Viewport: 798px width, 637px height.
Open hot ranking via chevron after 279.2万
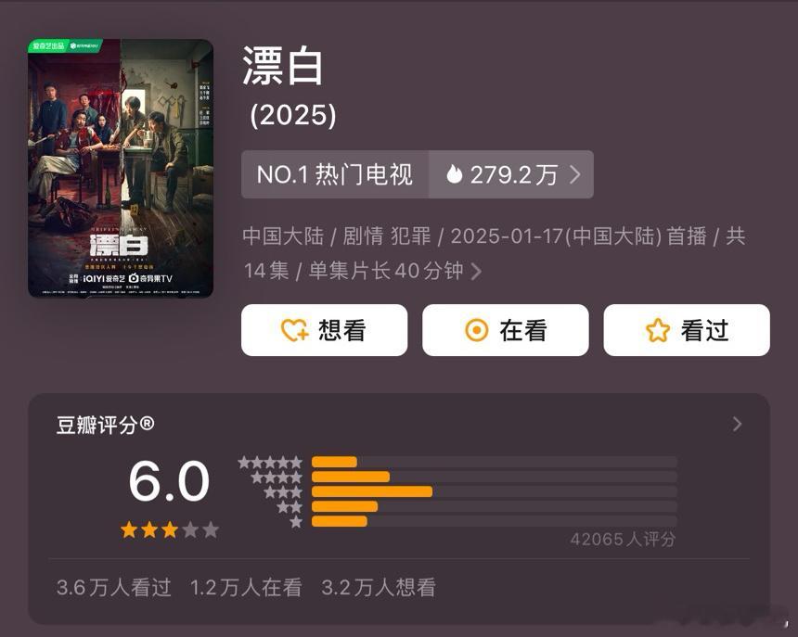click(575, 174)
